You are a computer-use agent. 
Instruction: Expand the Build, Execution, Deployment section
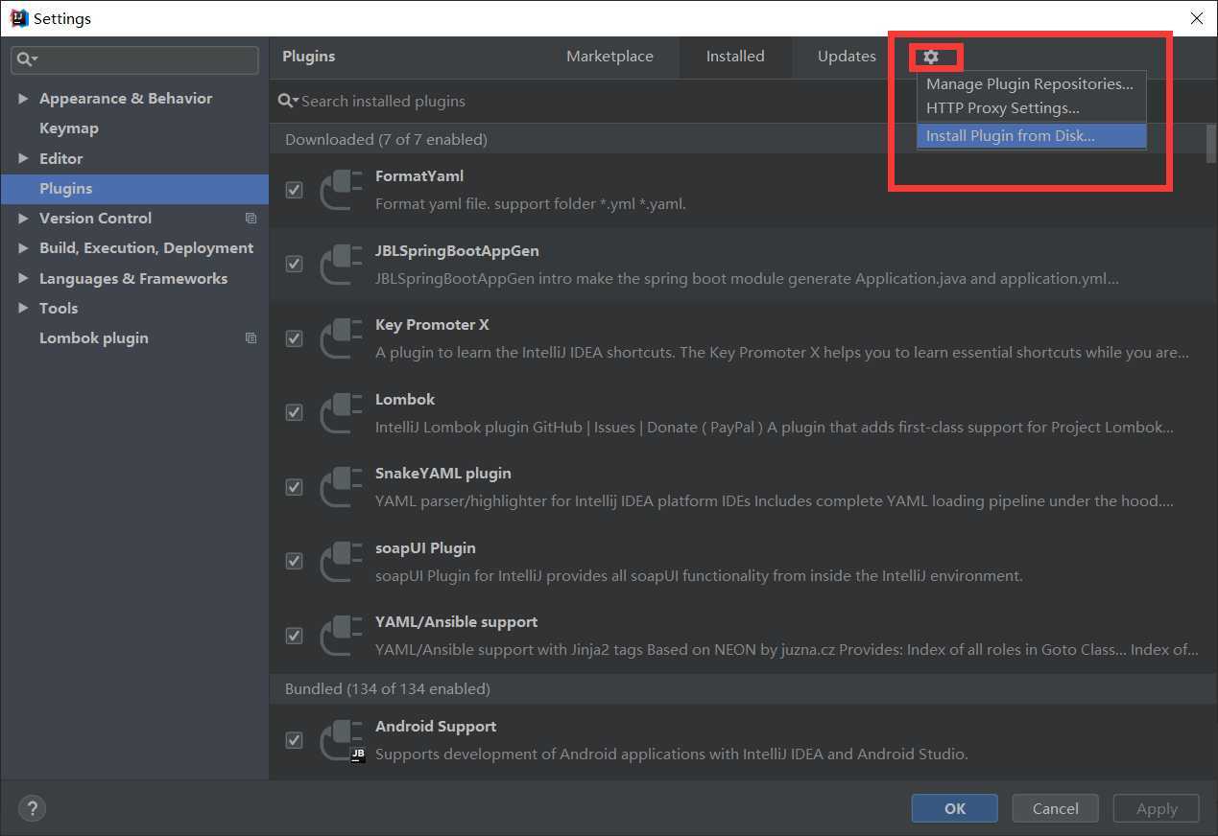[x=23, y=248]
